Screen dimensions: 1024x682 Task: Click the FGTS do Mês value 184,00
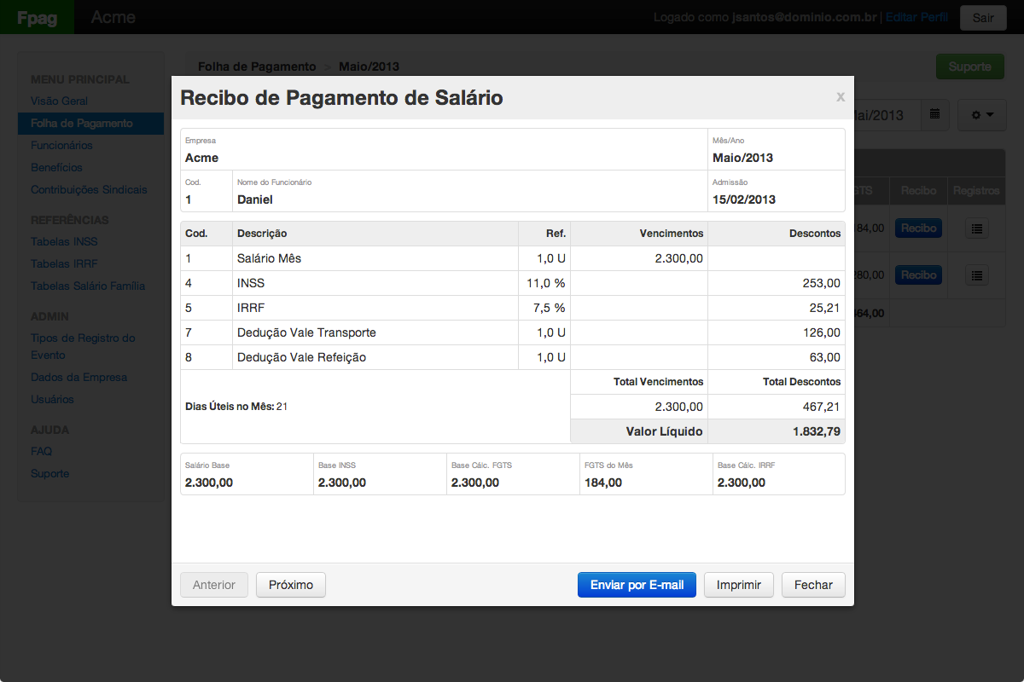[603, 483]
